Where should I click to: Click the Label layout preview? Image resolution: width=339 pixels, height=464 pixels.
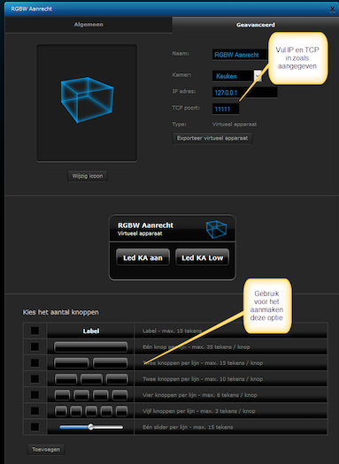(90, 331)
